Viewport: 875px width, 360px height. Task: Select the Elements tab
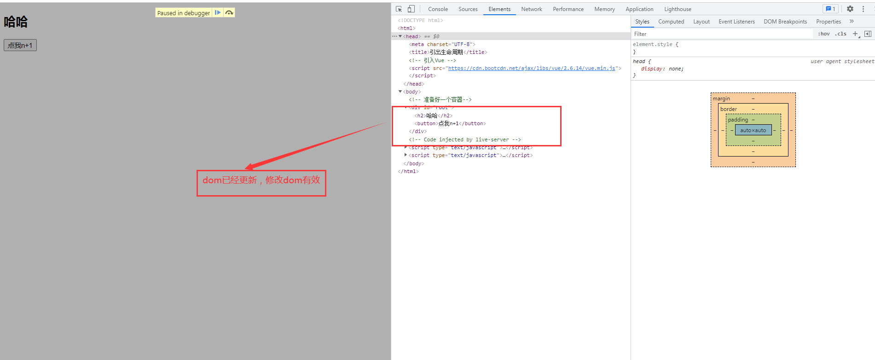coord(499,9)
